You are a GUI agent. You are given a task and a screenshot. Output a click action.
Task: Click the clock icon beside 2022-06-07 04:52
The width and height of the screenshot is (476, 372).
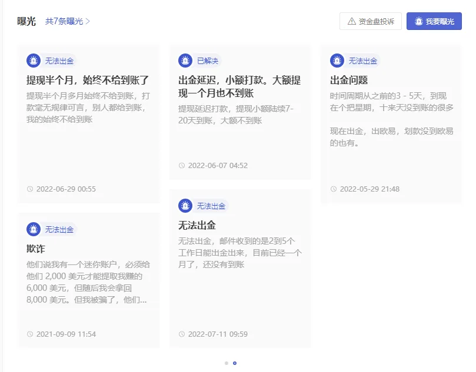[182, 166]
